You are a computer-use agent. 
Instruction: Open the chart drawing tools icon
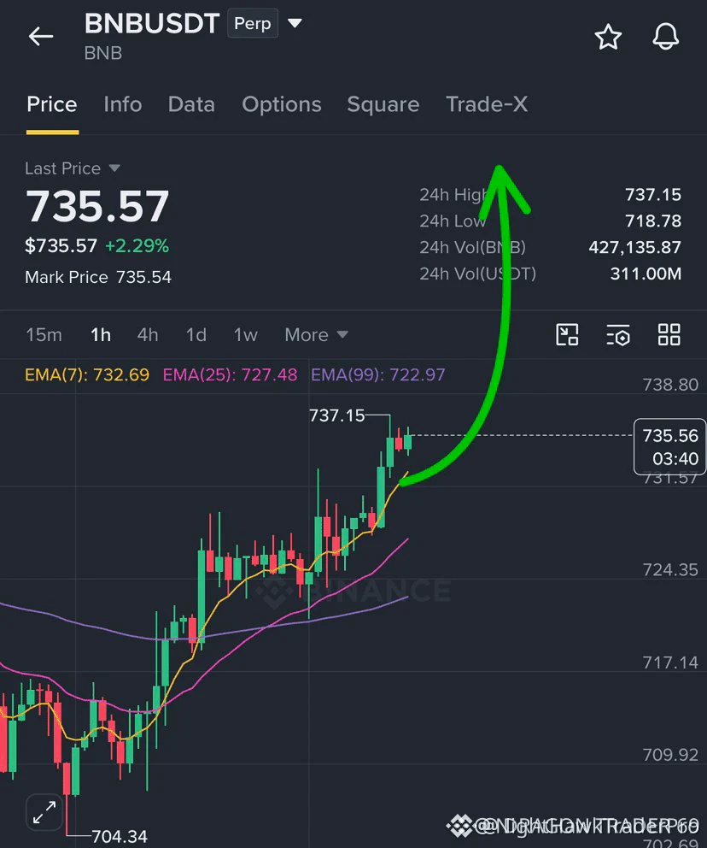[x=567, y=335]
